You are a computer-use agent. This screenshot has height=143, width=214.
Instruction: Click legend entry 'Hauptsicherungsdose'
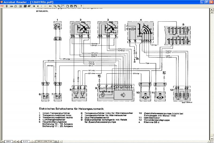tap(55, 122)
